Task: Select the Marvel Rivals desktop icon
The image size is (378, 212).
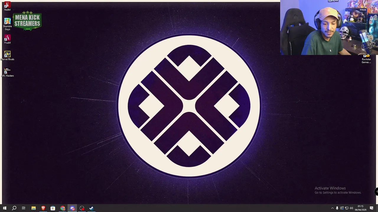Action: (x=7, y=56)
